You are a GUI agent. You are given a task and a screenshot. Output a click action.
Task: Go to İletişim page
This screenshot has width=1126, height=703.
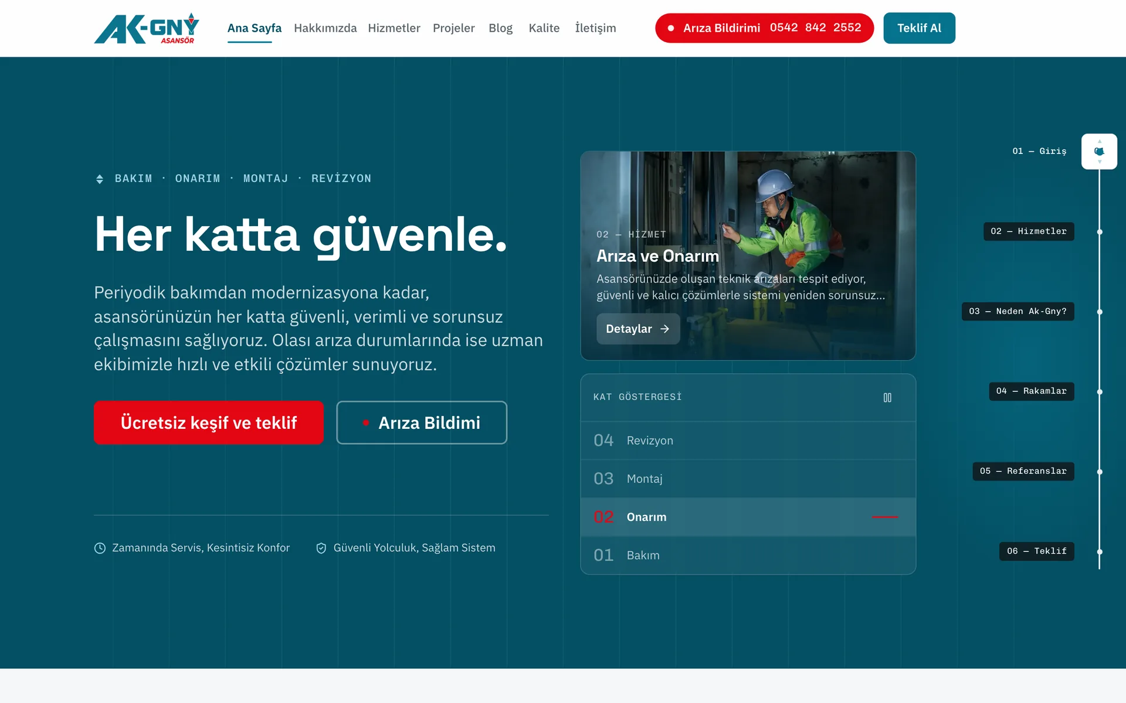(x=595, y=28)
